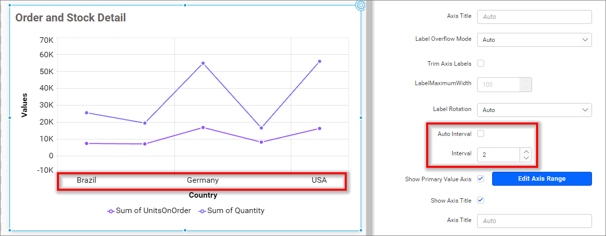606x236 pixels.
Task: Decrease the Interval value with down arrow
Action: point(526,158)
